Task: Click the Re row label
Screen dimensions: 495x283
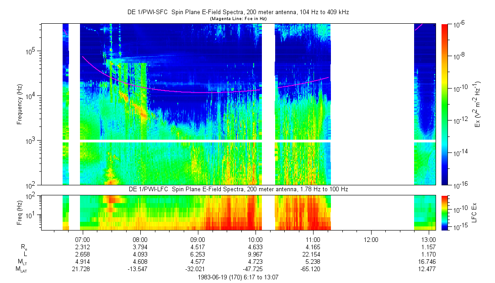Action: pyautogui.click(x=24, y=247)
